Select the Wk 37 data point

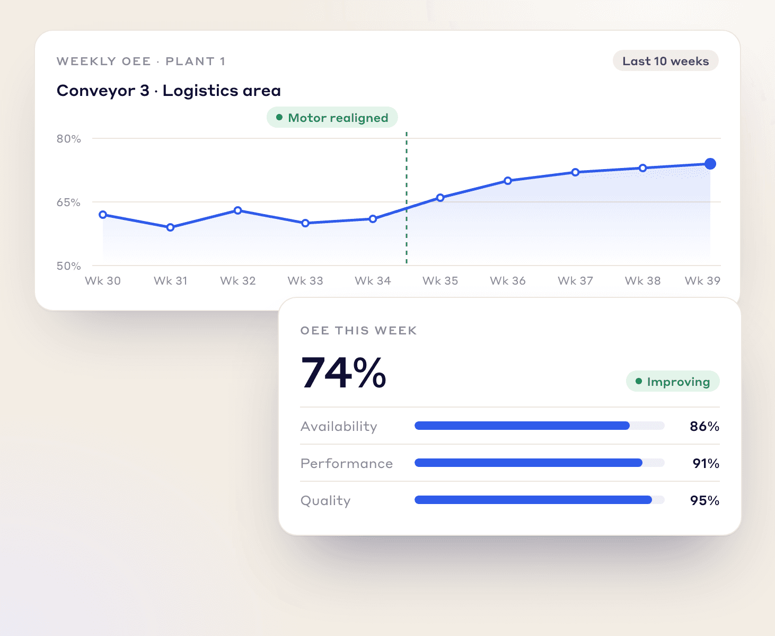(x=575, y=172)
